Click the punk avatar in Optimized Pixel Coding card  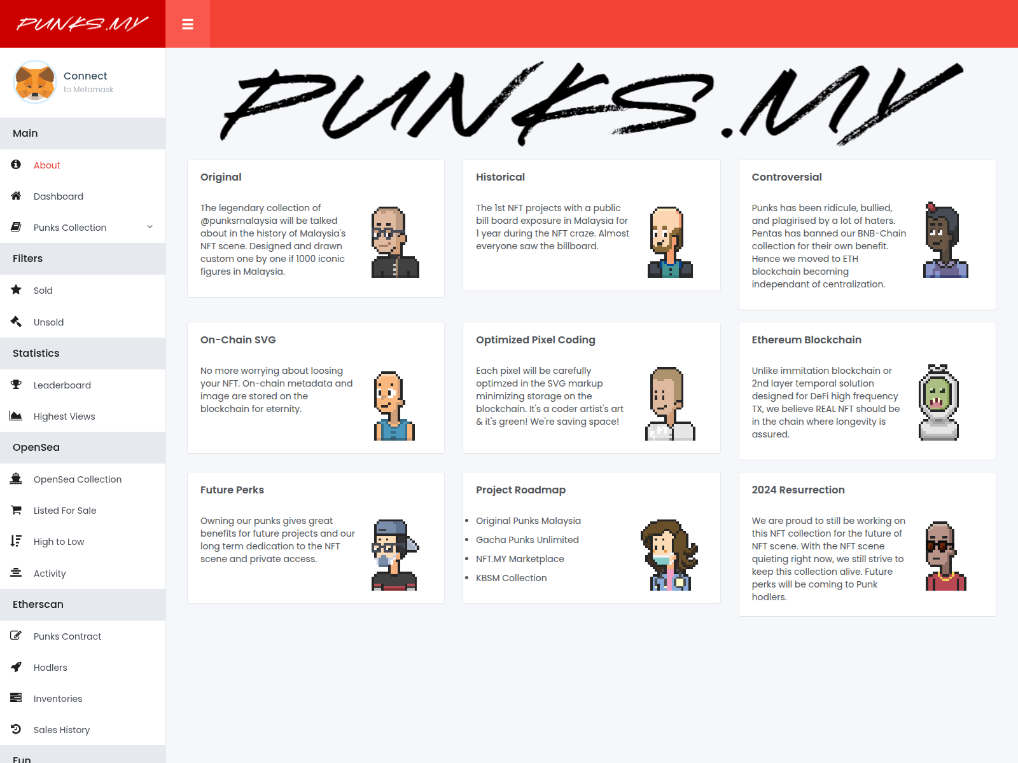[x=670, y=404]
